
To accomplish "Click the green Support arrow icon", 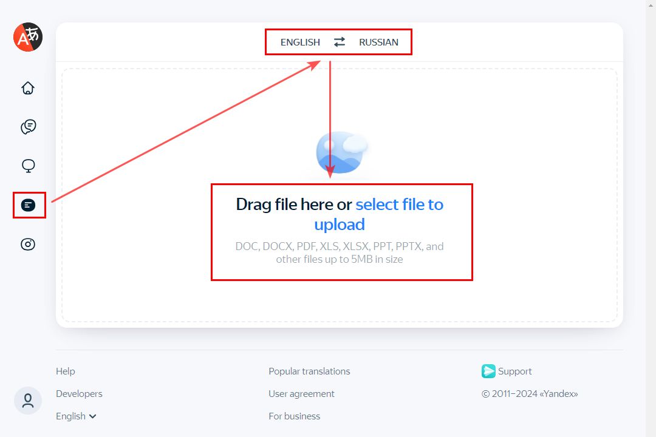I will (488, 371).
